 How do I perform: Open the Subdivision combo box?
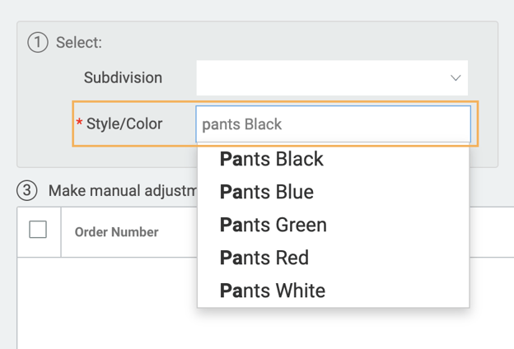(321, 78)
